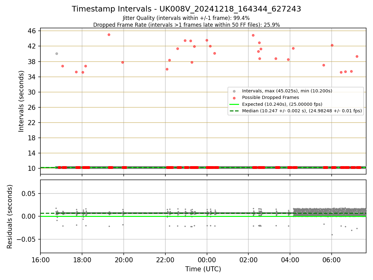Image resolution: width=373 pixels, height=280 pixels.
Task: Select legend text starting with 'Median (10.247'
Action: [x=302, y=111]
